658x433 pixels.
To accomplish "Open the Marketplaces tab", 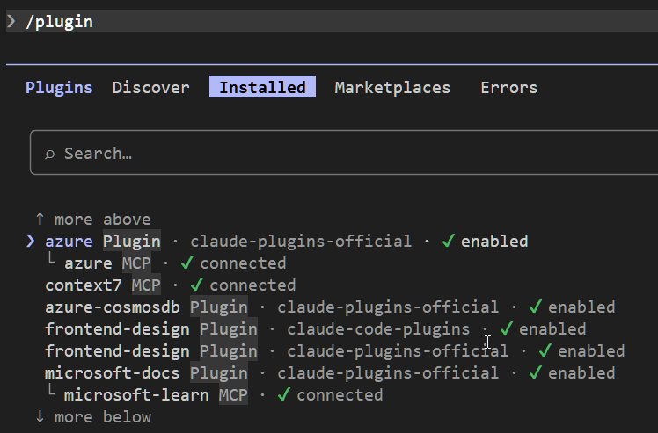I will tap(392, 88).
